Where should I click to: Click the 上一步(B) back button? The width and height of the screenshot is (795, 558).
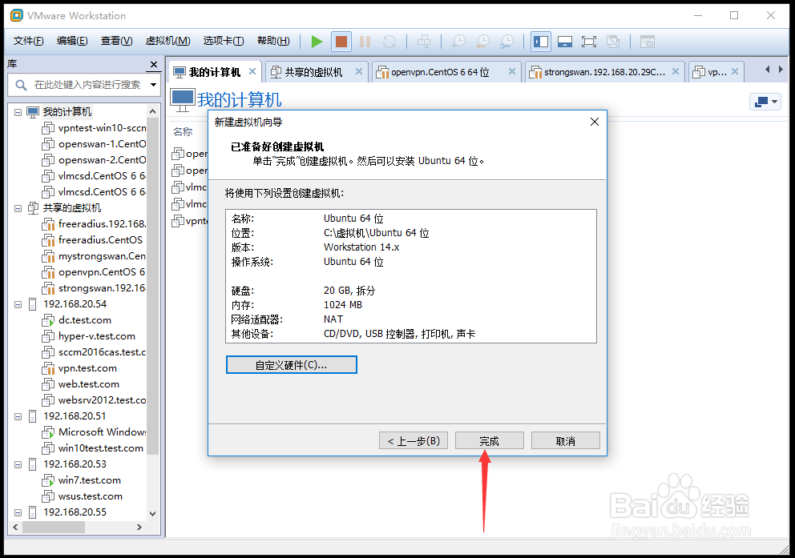pyautogui.click(x=414, y=441)
